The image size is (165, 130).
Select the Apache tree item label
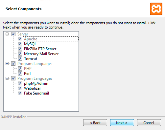tap(31, 39)
